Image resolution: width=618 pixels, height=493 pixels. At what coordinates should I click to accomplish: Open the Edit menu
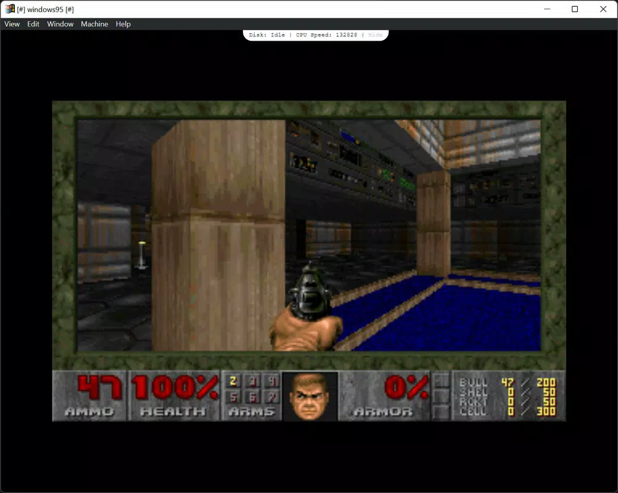[33, 24]
